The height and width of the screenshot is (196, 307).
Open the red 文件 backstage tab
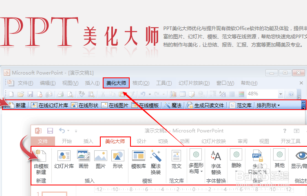(x=43, y=141)
